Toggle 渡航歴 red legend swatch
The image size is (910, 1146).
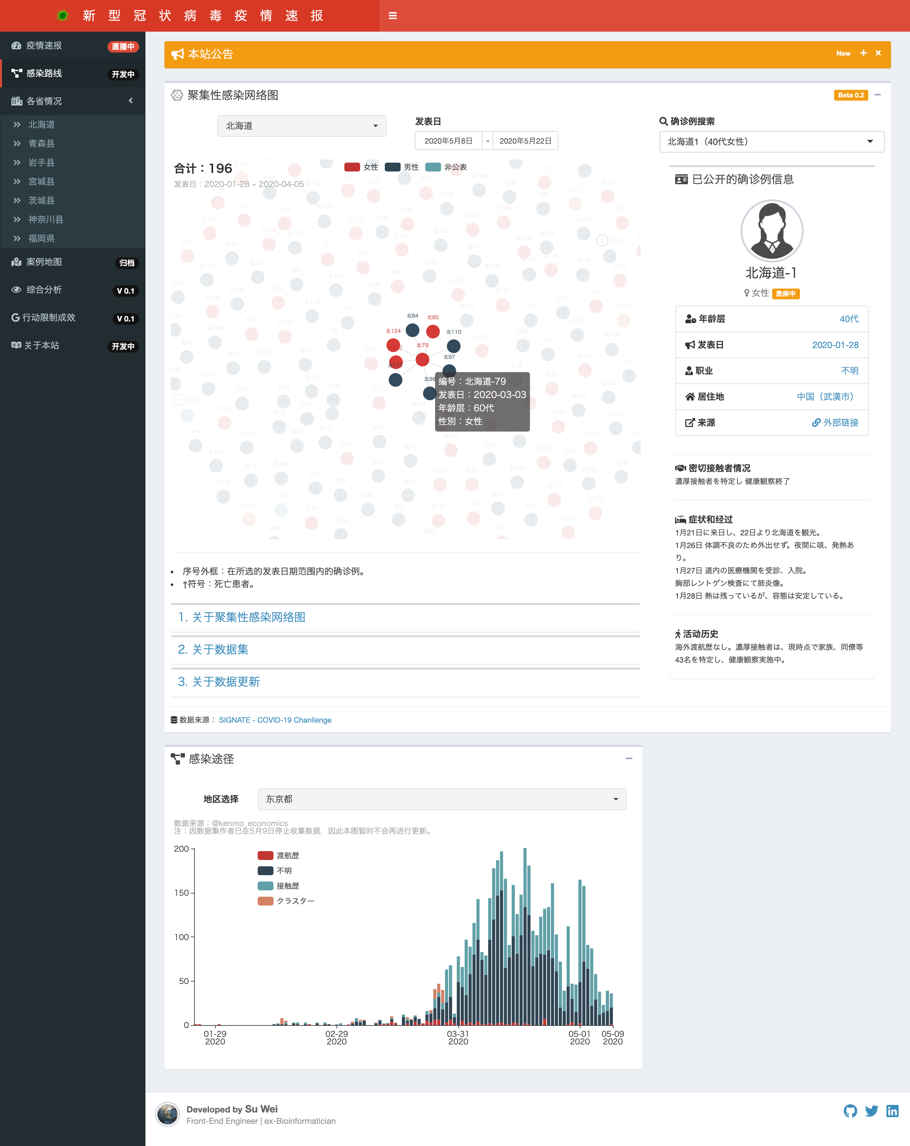[x=265, y=855]
